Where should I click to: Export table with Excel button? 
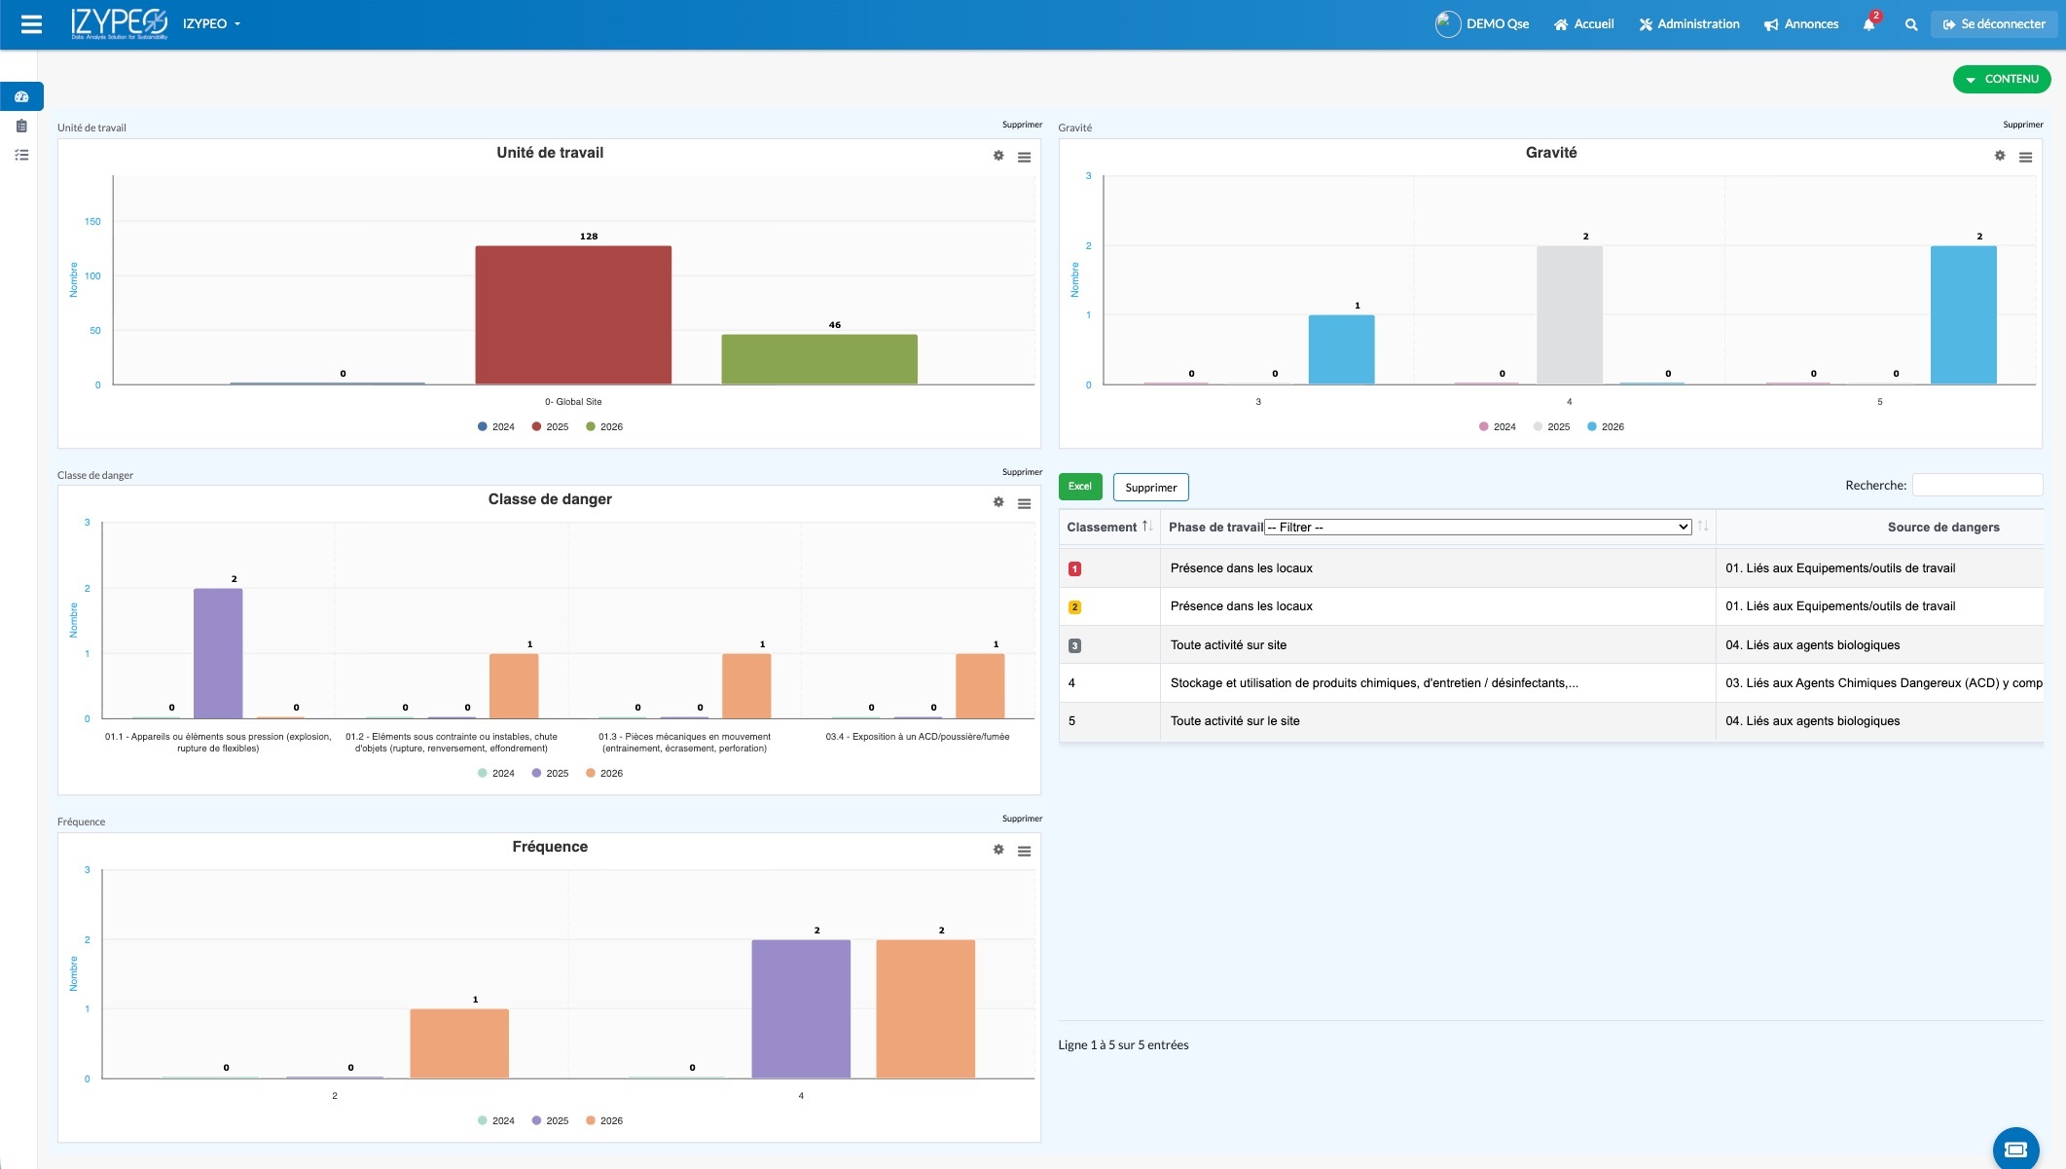click(1079, 487)
